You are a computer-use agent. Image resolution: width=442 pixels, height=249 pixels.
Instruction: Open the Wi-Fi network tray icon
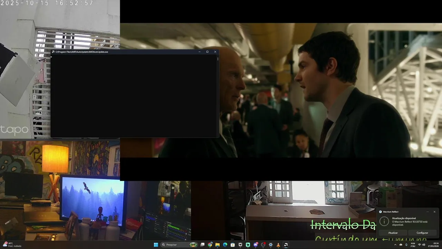[420, 245]
